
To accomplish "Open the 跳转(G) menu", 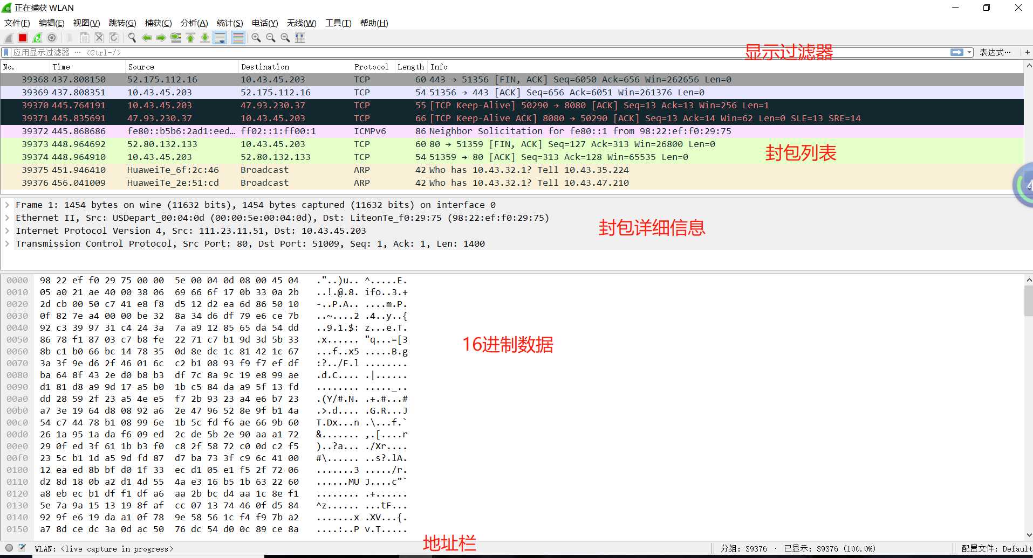I will (122, 23).
